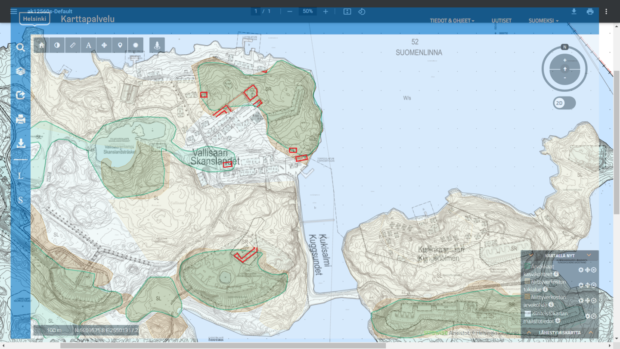620x349 pixels.
Task: Click the compass center up arrow
Action: point(564,69)
